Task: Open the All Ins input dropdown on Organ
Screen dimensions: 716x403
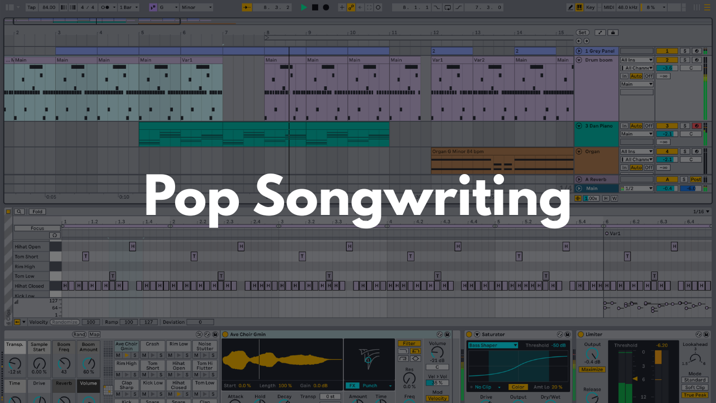Action: click(636, 152)
